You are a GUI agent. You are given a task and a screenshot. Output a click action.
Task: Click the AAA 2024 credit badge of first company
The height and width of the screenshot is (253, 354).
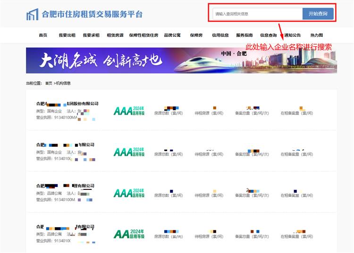pyautogui.click(x=128, y=111)
